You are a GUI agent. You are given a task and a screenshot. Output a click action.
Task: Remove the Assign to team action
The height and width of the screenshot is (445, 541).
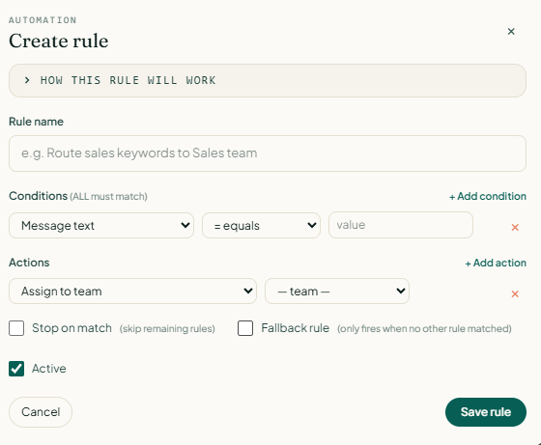(515, 293)
